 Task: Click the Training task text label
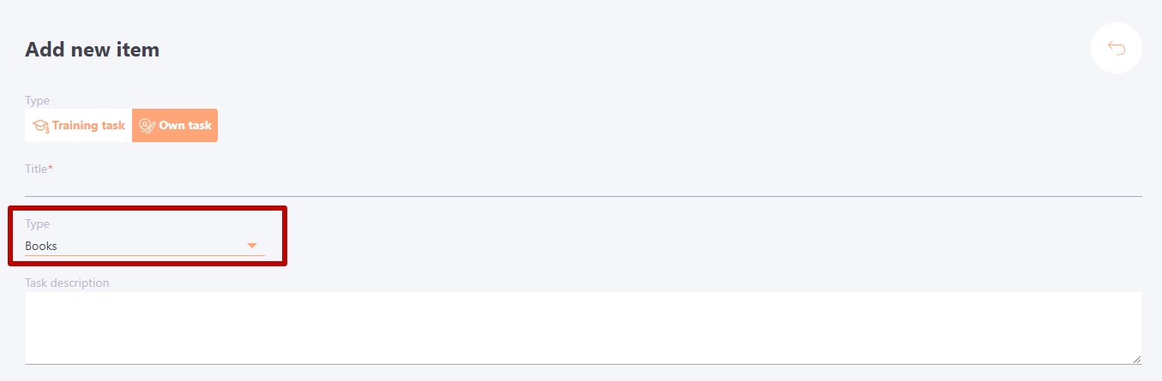click(88, 125)
